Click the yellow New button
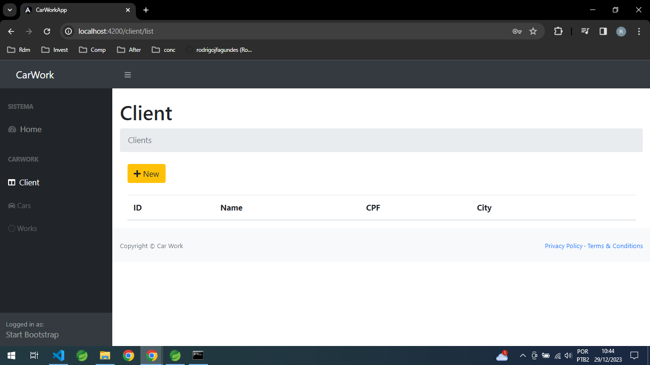The height and width of the screenshot is (365, 650). click(147, 173)
